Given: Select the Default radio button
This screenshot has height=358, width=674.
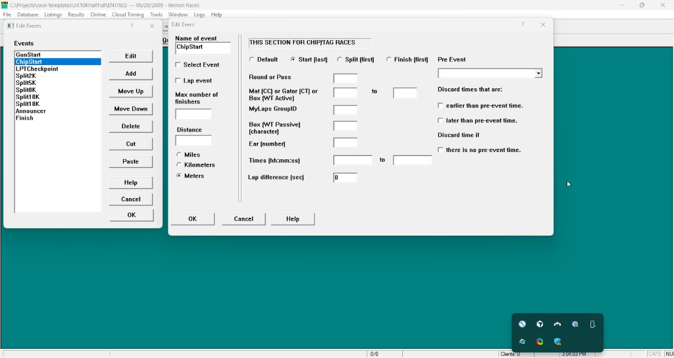Looking at the screenshot, I should click(252, 59).
